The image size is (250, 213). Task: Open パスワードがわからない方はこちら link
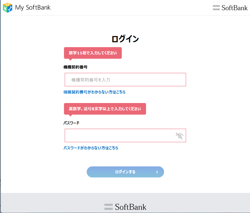91,148
